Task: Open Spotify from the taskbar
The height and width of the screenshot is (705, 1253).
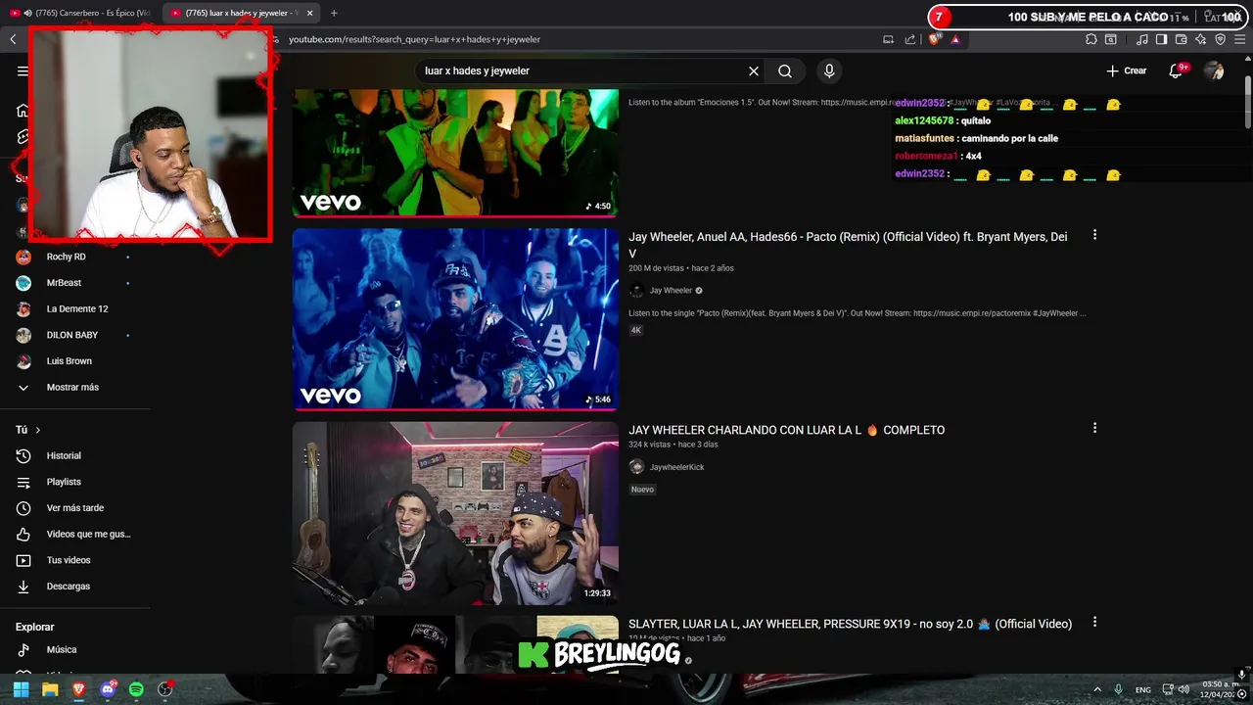Action: tap(136, 689)
